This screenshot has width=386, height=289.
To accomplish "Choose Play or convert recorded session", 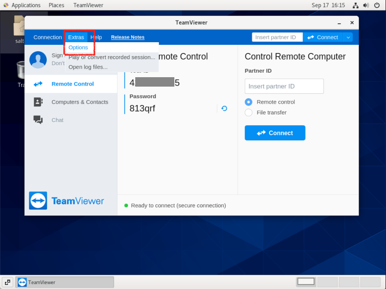I will click(112, 57).
